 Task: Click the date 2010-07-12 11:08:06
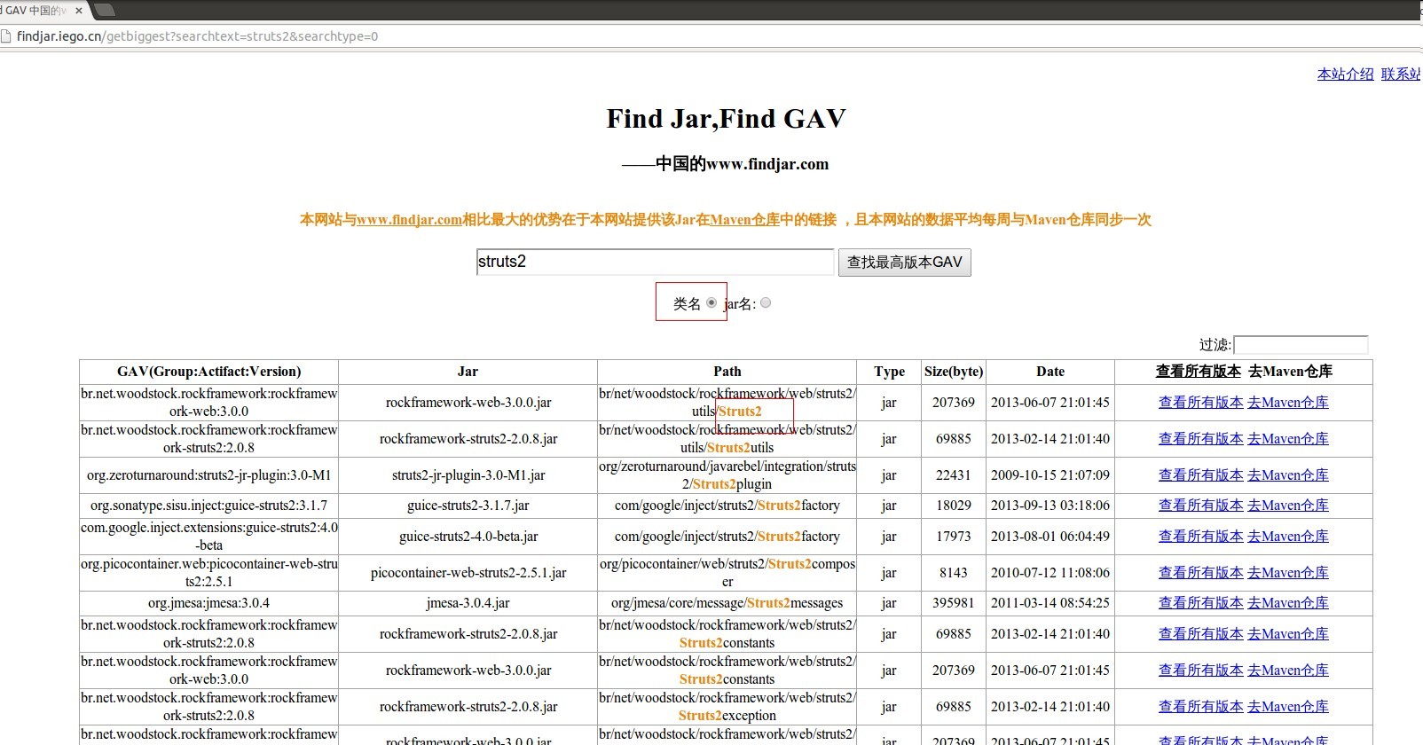(x=1050, y=573)
